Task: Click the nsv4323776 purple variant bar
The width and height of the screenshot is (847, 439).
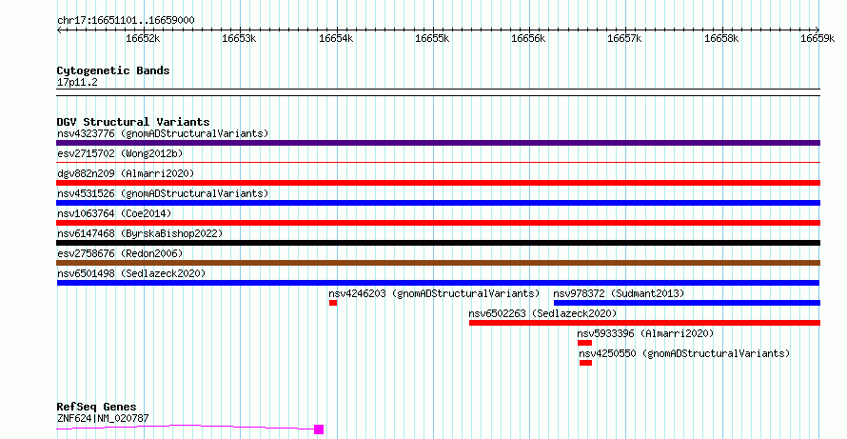Action: coord(438,143)
